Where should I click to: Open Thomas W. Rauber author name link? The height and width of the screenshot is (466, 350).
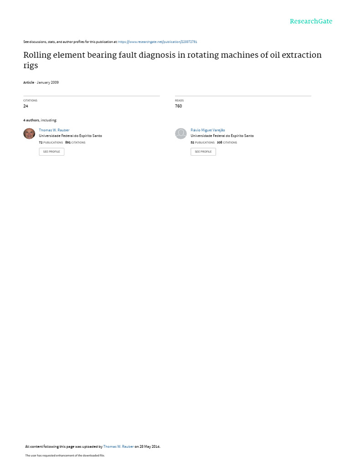(54, 130)
